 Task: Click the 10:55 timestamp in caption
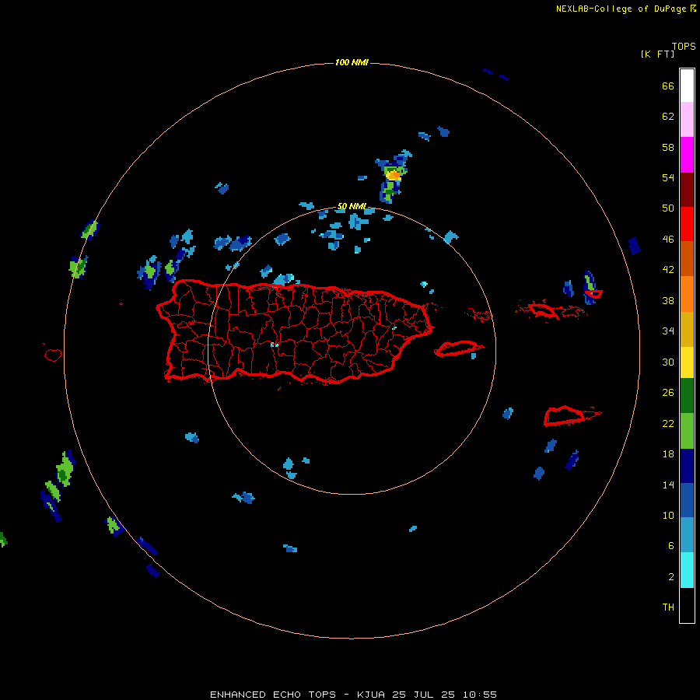pos(480,695)
